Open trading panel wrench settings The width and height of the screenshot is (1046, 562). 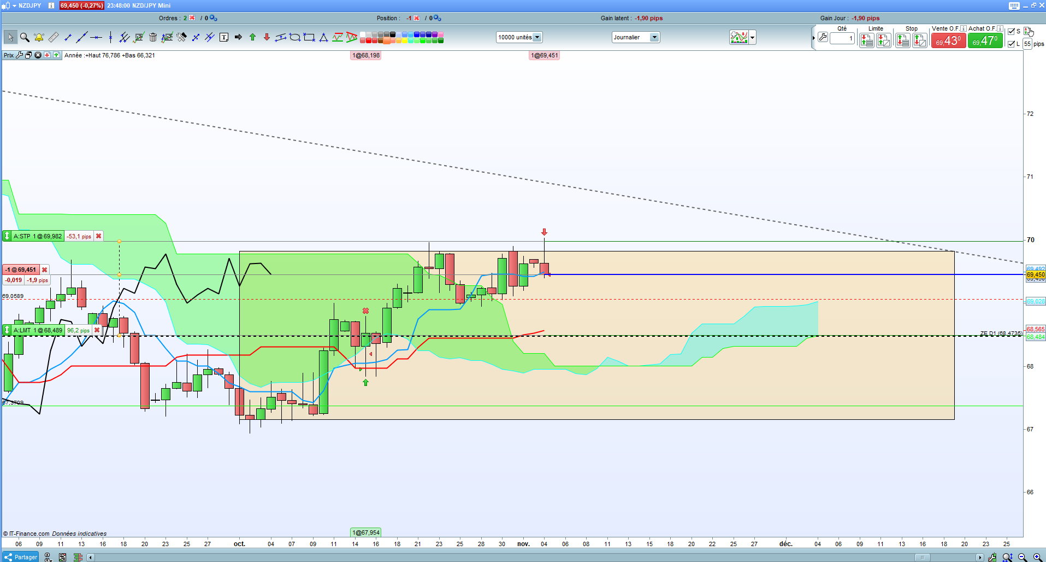[823, 38]
